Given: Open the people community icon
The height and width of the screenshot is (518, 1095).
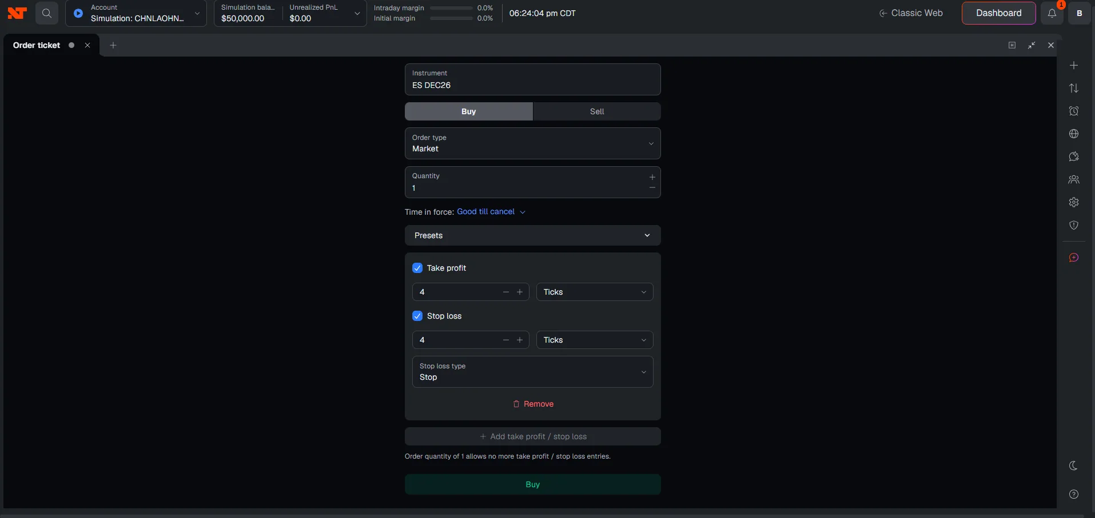Looking at the screenshot, I should pyautogui.click(x=1074, y=180).
